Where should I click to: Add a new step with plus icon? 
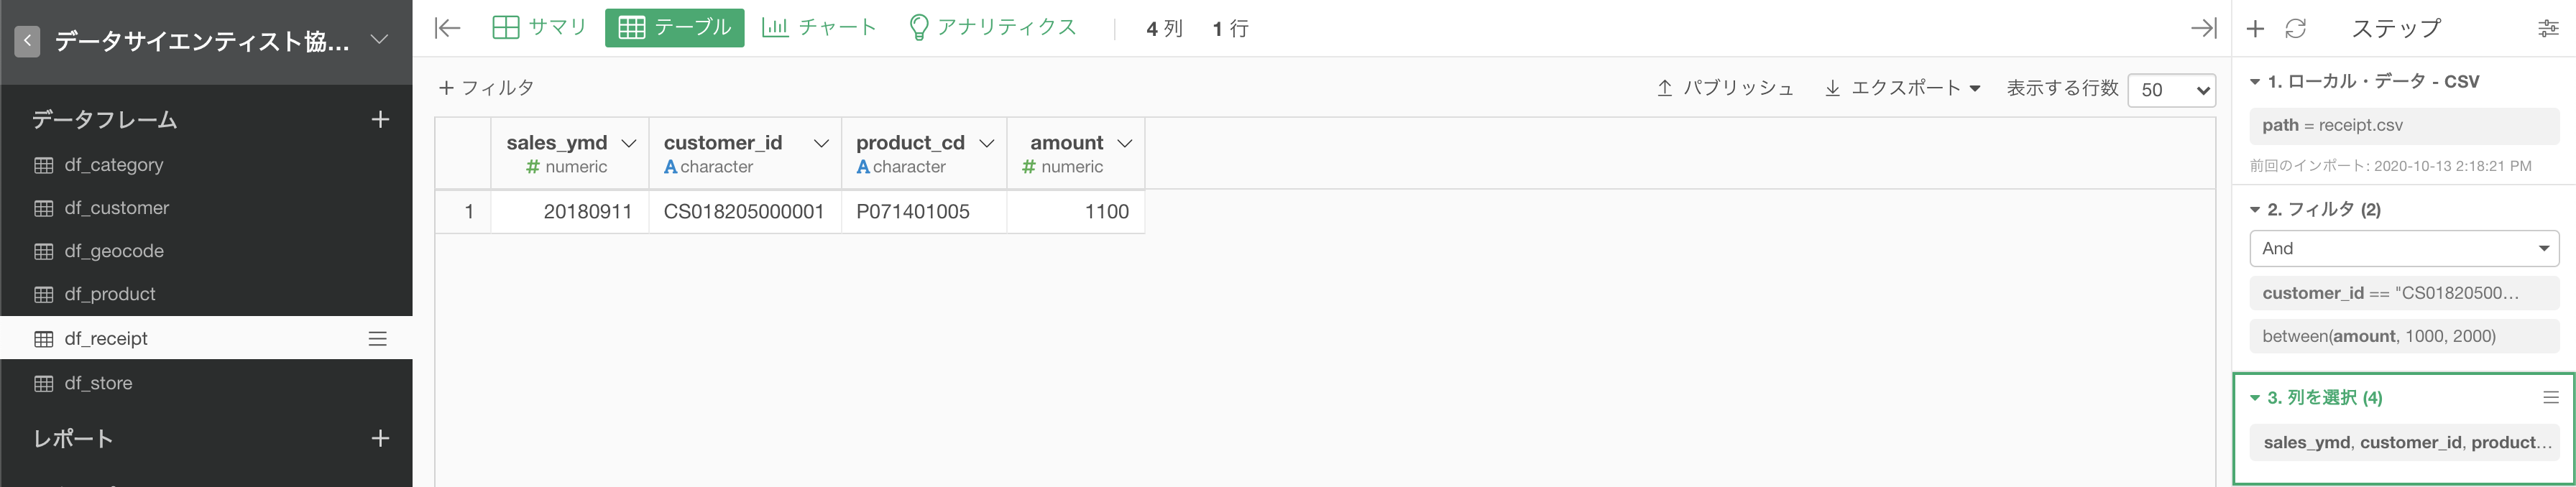point(2255,29)
